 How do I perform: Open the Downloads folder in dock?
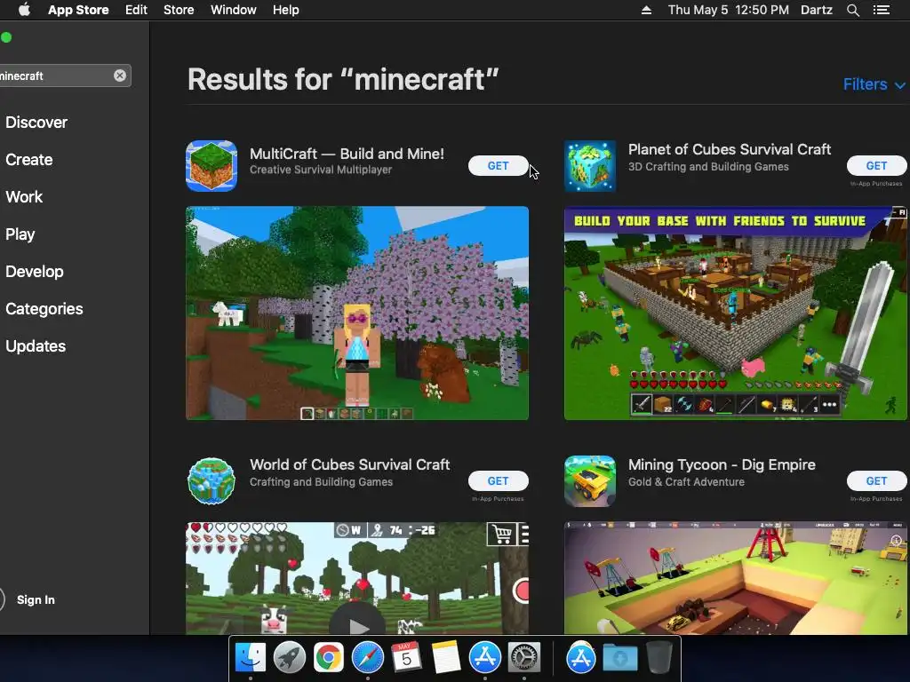[619, 658]
